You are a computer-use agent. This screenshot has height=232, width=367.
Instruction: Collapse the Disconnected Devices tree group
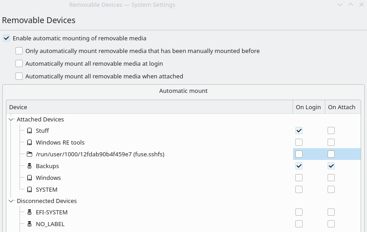(x=11, y=201)
